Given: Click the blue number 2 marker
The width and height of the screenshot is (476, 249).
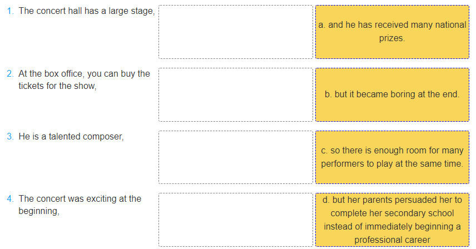Looking at the screenshot, I should 11,74.
